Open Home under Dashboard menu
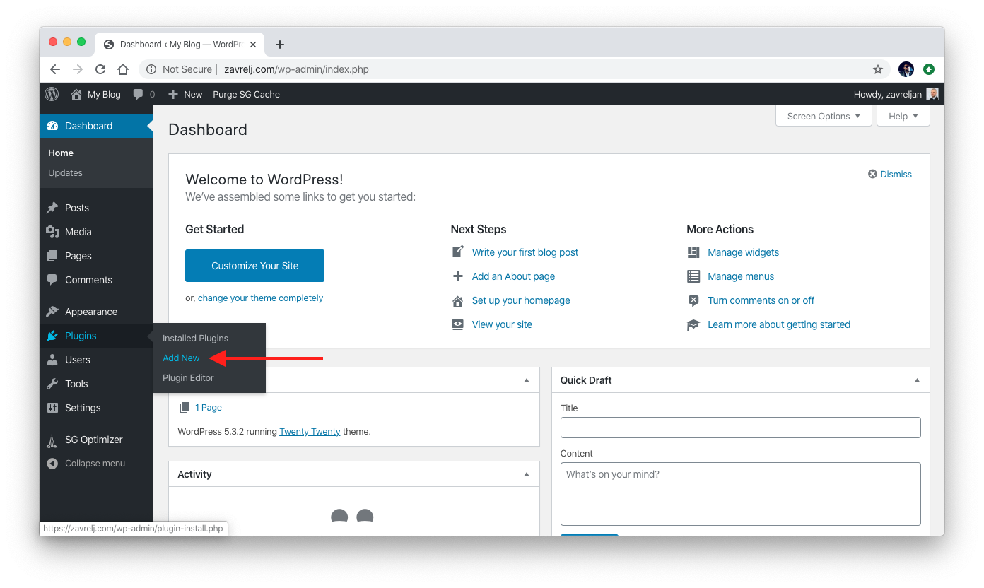Viewport: 984px width, 588px height. coord(61,153)
